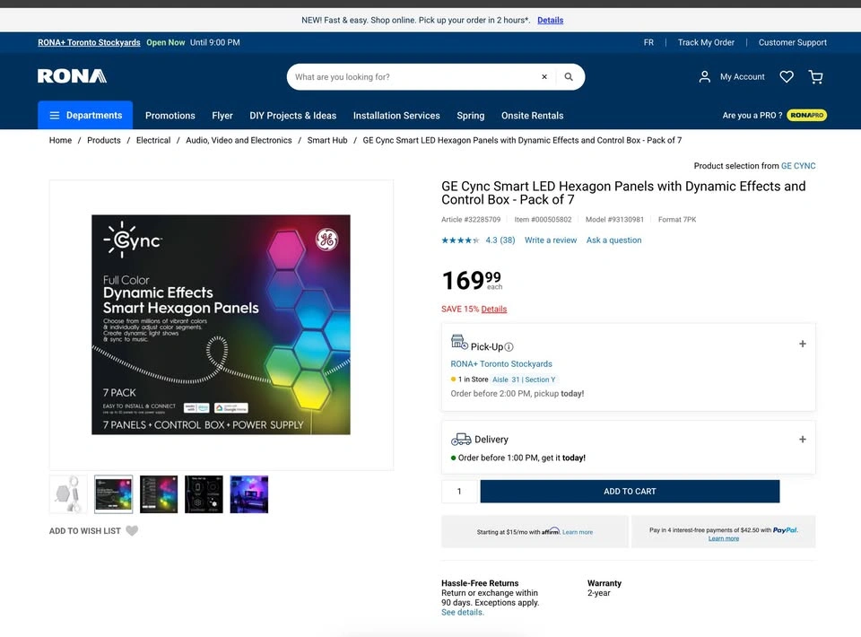
Task: Click the search input field
Action: 414,77
